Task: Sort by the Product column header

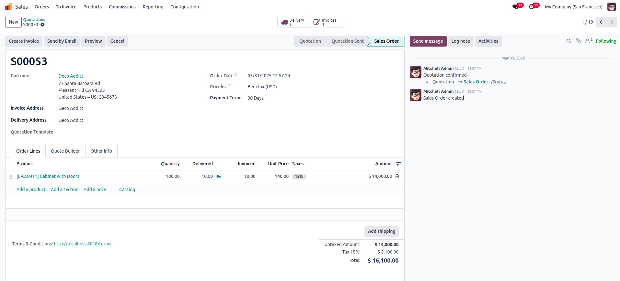Action: [25, 164]
